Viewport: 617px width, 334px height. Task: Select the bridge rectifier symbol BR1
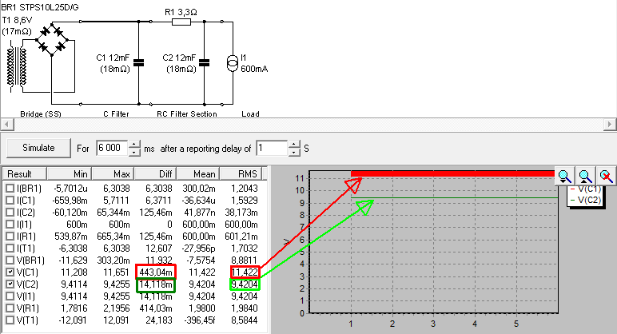tap(51, 40)
